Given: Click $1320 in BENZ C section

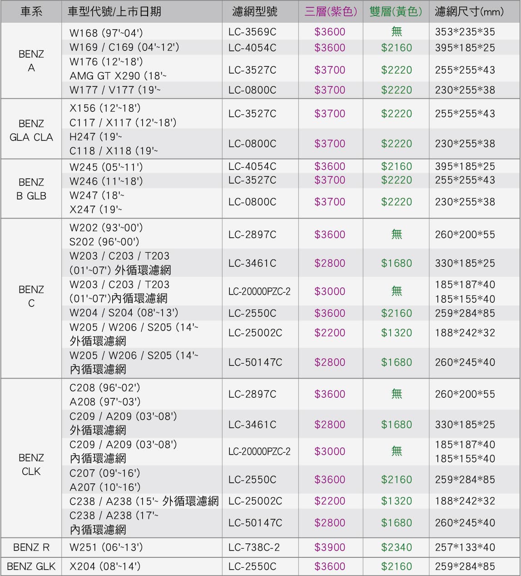Looking at the screenshot, I should click(x=397, y=333).
